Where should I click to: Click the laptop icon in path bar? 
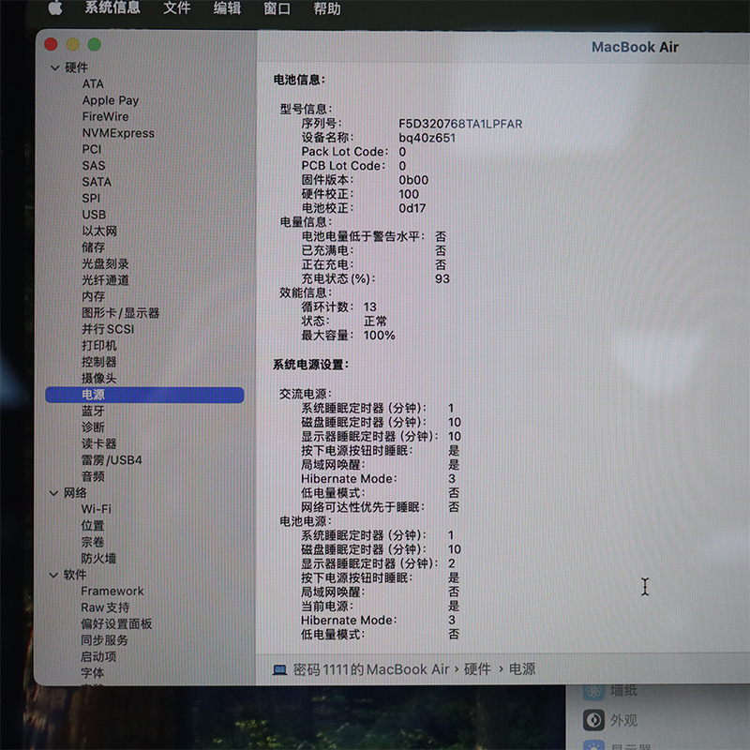click(279, 669)
